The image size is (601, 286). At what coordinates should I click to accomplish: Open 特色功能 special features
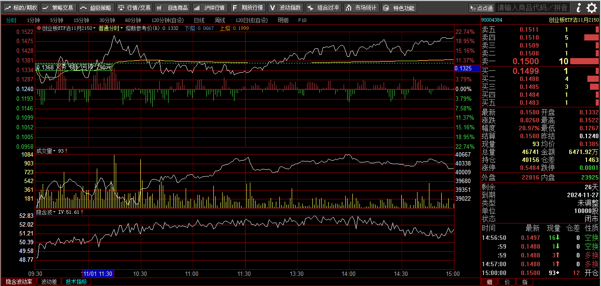point(399,8)
